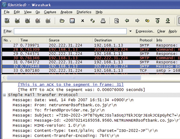The image size is (180, 139).
Task: Open capture options toolbar icon
Action: (x=17, y=21)
